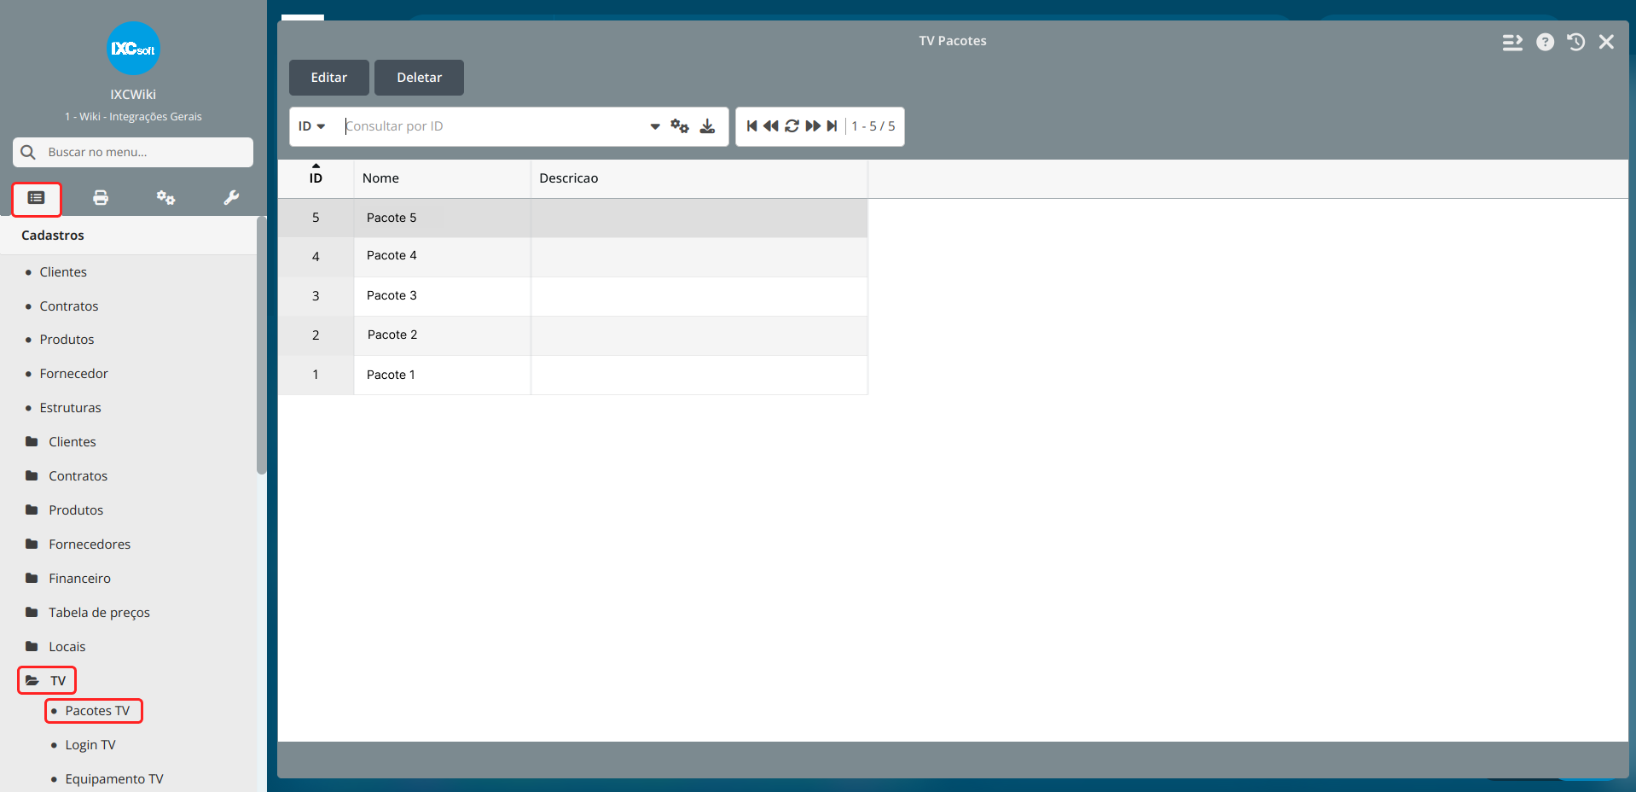Screen dimensions: 1636x792
Task: Expand the Tabela de preços folder
Action: tap(99, 613)
